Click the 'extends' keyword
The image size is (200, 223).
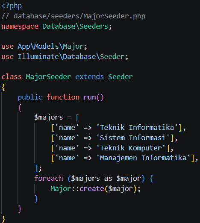point(89,77)
